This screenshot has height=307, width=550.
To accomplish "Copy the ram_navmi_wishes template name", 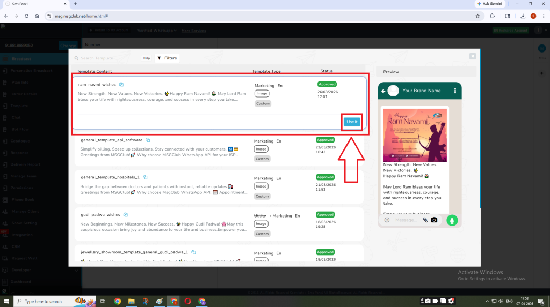I will point(121,85).
